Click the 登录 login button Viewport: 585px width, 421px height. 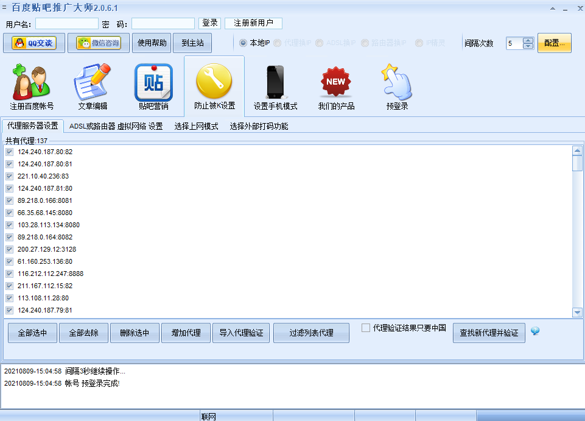209,23
